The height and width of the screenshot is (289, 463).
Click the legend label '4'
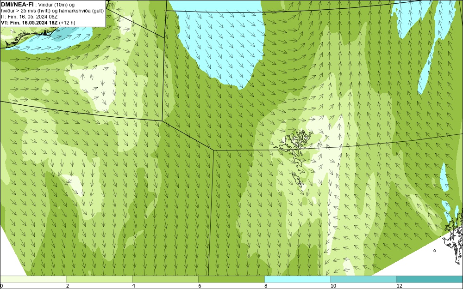coord(134,286)
